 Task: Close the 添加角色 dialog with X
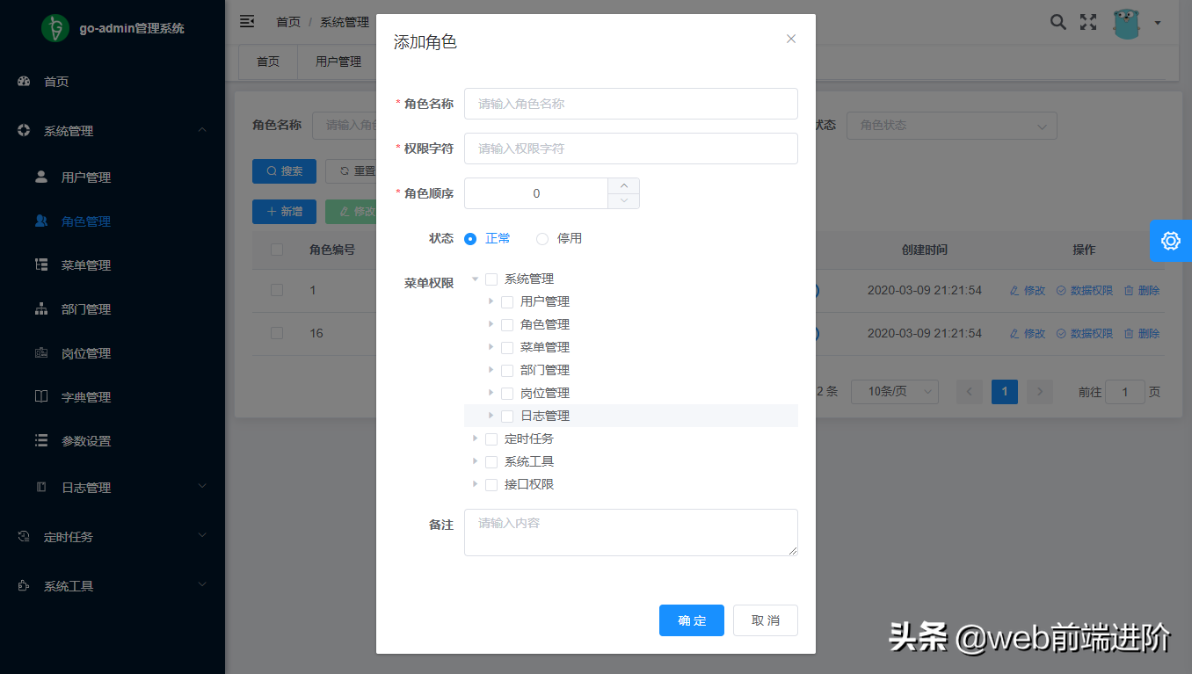(x=791, y=39)
